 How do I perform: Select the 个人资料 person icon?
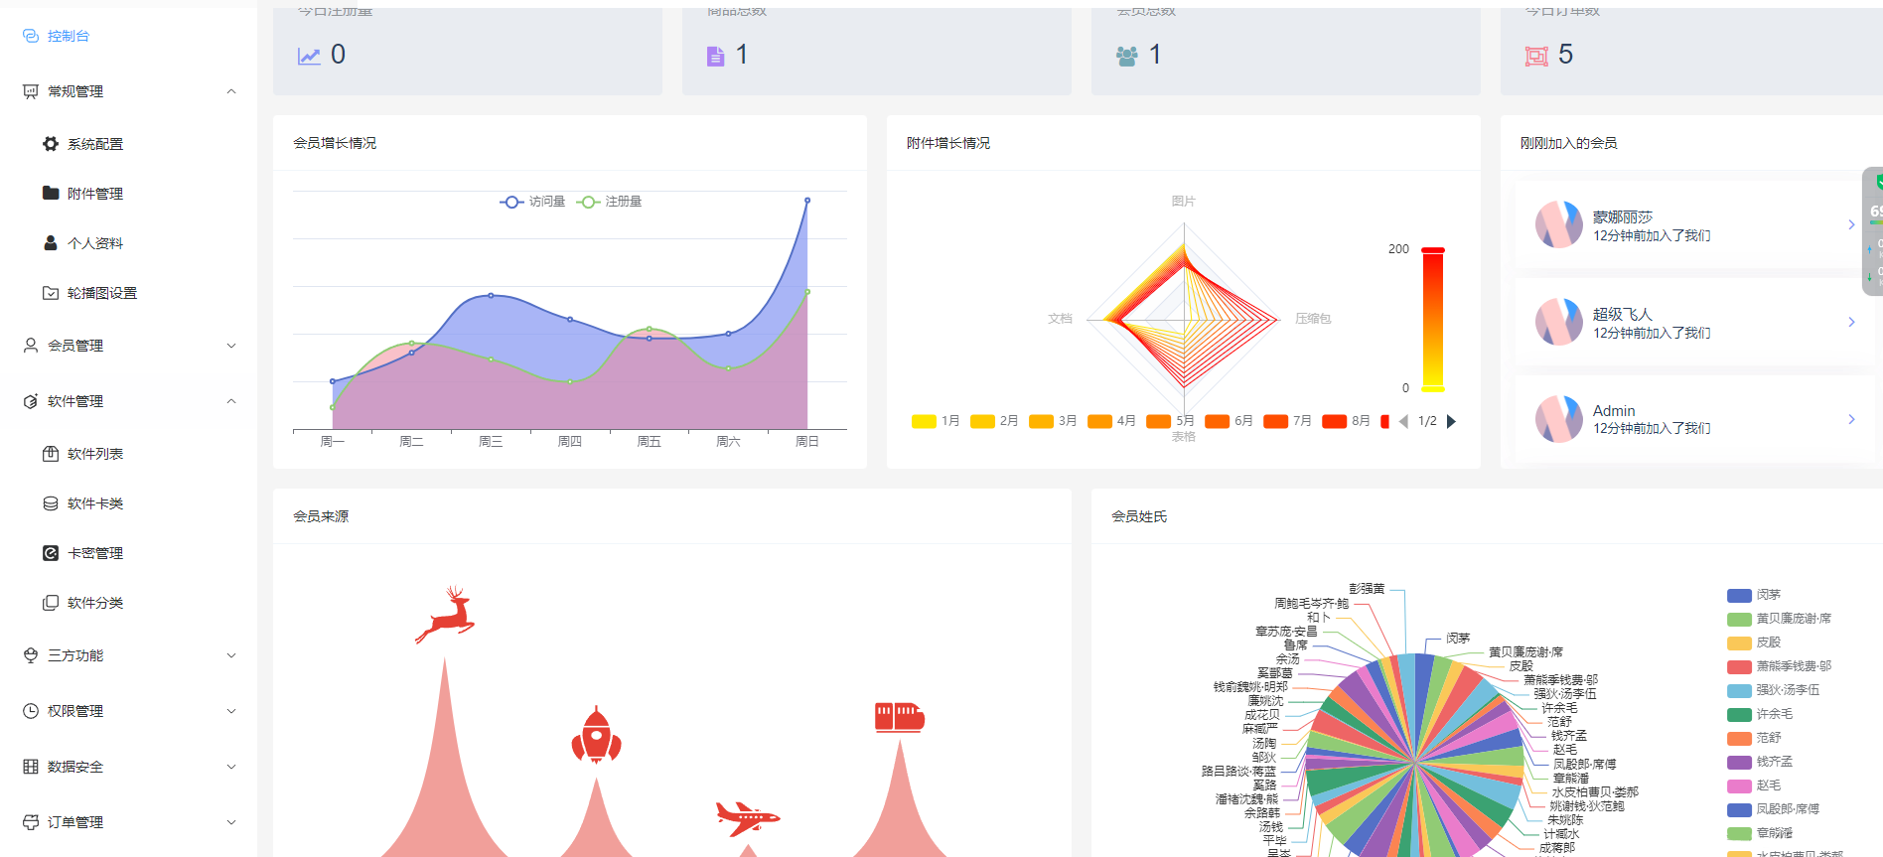(51, 242)
